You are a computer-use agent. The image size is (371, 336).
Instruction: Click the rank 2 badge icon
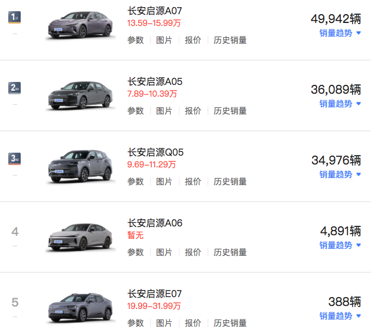pos(15,88)
